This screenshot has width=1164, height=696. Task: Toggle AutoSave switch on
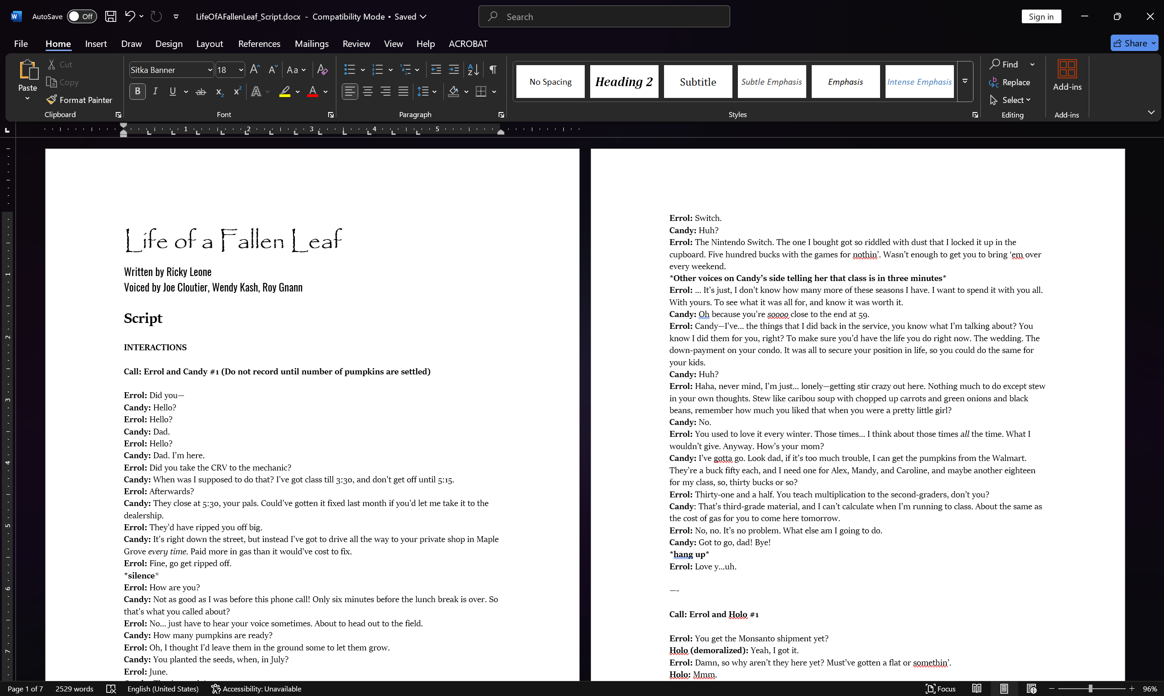82,16
